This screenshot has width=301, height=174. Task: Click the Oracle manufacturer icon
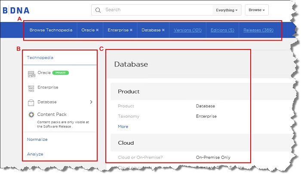pos(31,74)
